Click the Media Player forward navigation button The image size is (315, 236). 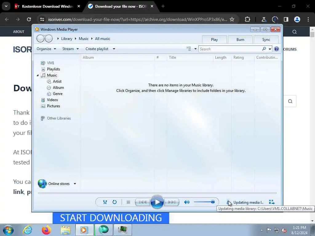pos(49,38)
